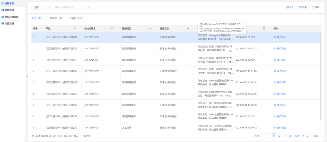Viewport: 327px width, 142px height.
Task: Click the search icon in 单位处理人 column header
Action: (112, 29)
